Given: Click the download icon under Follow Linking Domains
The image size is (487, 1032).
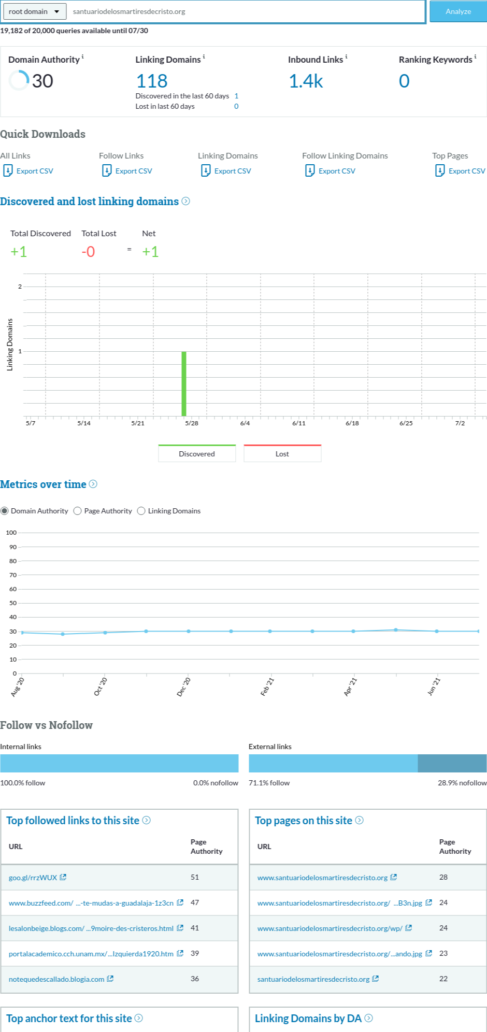Looking at the screenshot, I should (310, 170).
